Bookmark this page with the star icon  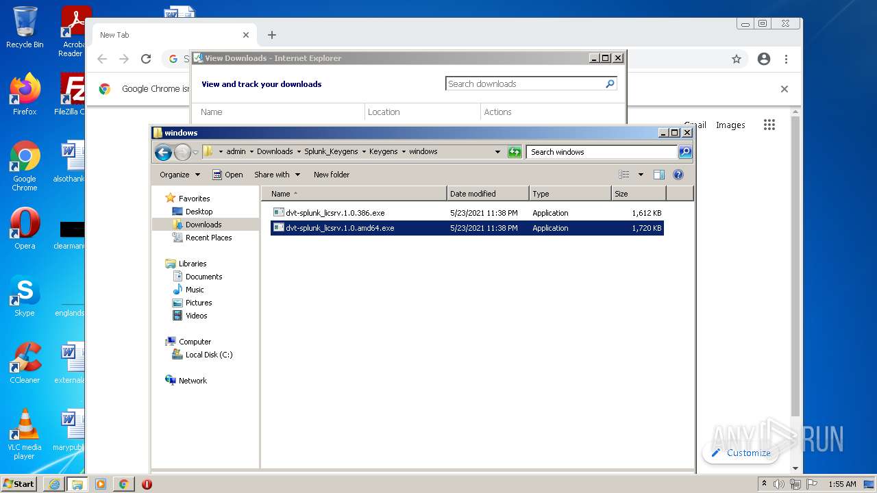pos(737,60)
